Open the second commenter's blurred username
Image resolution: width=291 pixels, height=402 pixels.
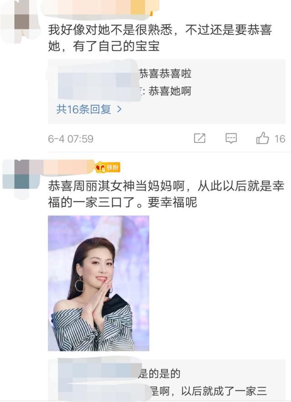pos(69,167)
